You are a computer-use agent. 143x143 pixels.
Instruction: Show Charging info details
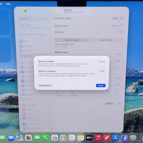coord(122,32)
